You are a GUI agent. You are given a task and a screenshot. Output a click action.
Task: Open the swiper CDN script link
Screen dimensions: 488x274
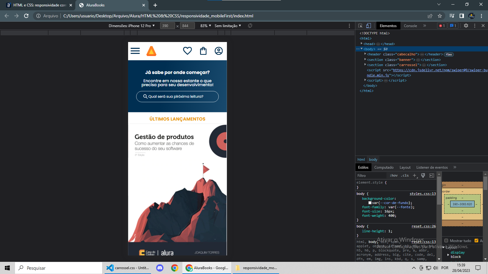click(427, 72)
